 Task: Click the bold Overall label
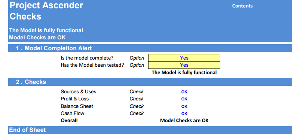click(x=69, y=121)
